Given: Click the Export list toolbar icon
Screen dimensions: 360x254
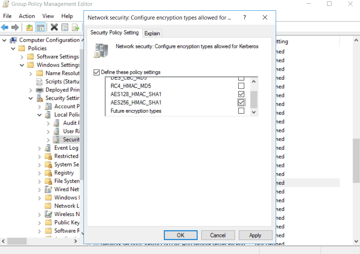Looking at the screenshot, I should click(75, 28).
